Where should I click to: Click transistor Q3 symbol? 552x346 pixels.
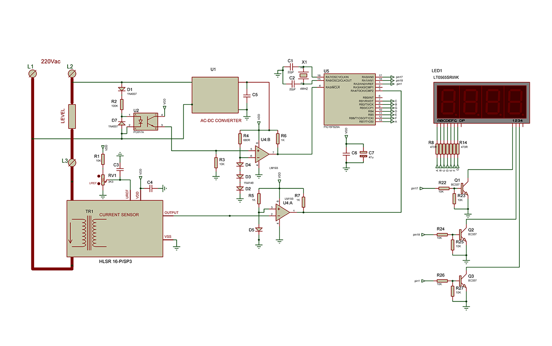pos(462,280)
